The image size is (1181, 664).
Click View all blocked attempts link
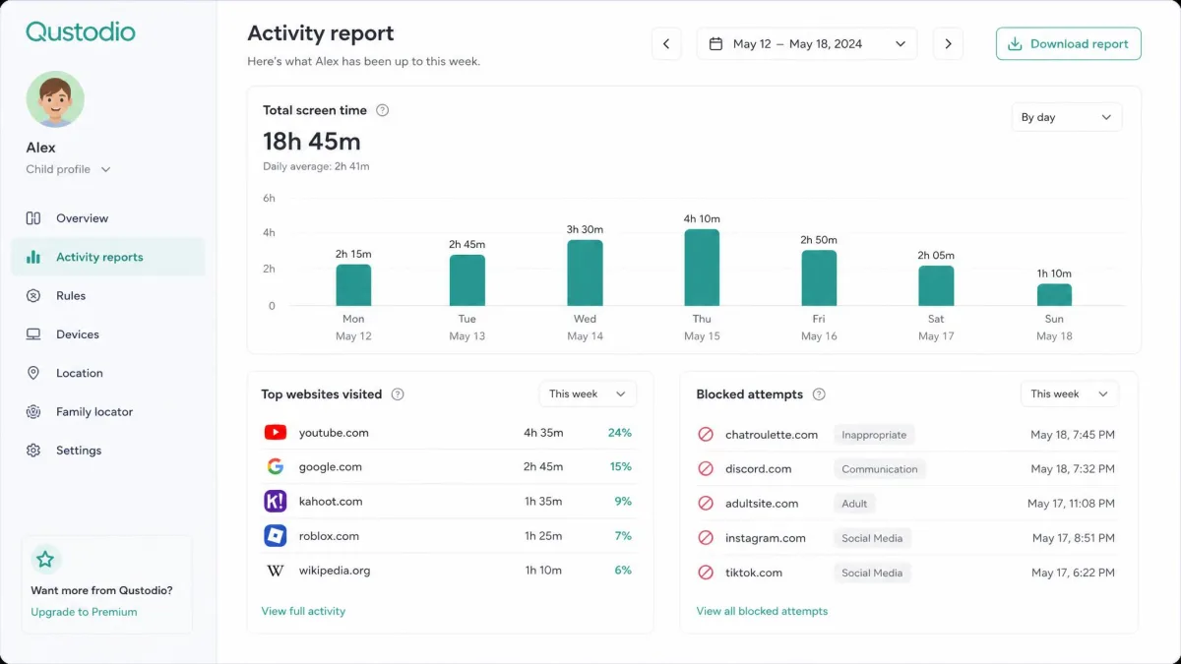(x=762, y=611)
